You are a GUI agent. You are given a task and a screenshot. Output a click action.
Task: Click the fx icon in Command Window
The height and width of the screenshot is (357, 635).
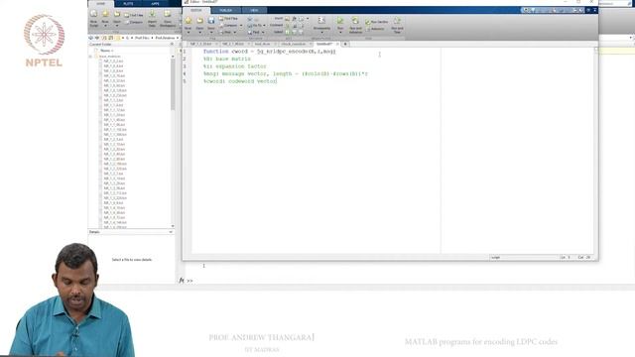(x=182, y=280)
